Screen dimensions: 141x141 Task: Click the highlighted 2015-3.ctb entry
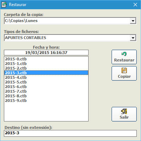pos(46,73)
